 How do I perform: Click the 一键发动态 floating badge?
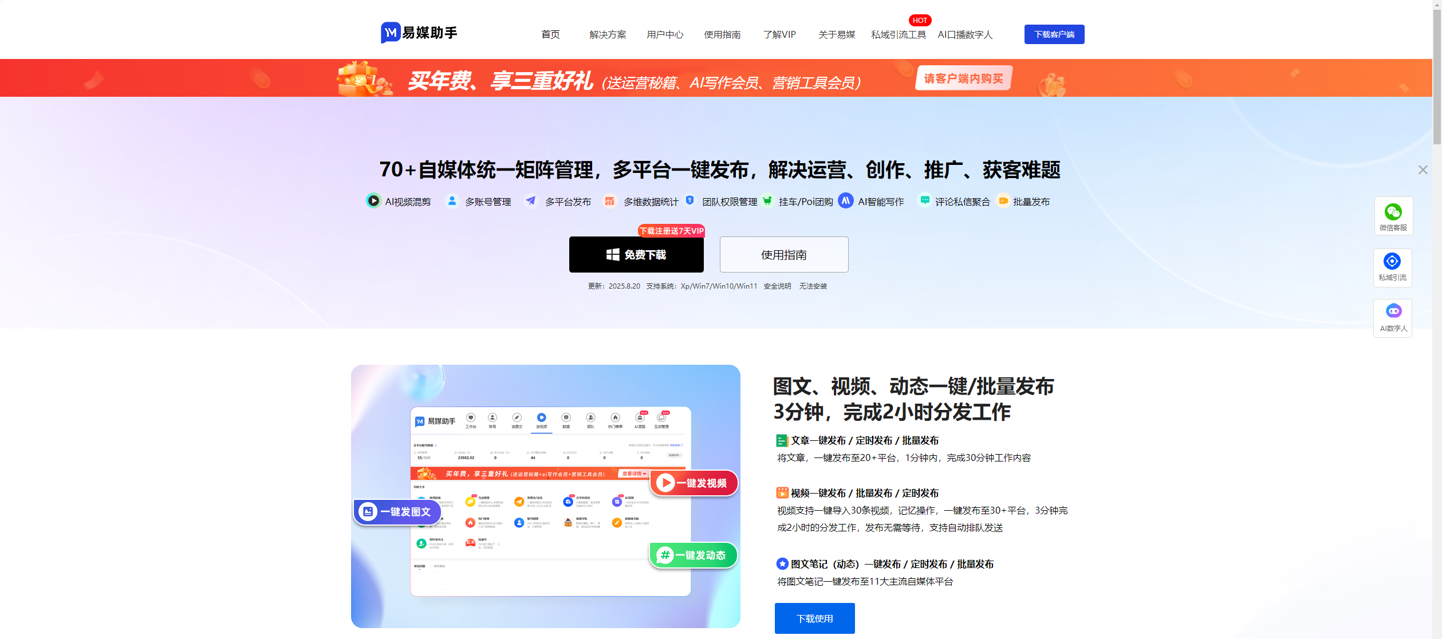(x=693, y=555)
